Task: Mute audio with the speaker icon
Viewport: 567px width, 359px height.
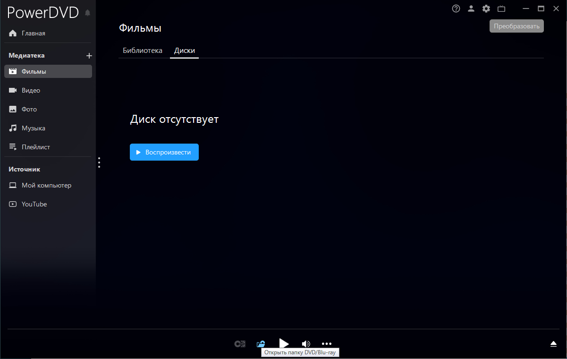Action: coord(306,344)
